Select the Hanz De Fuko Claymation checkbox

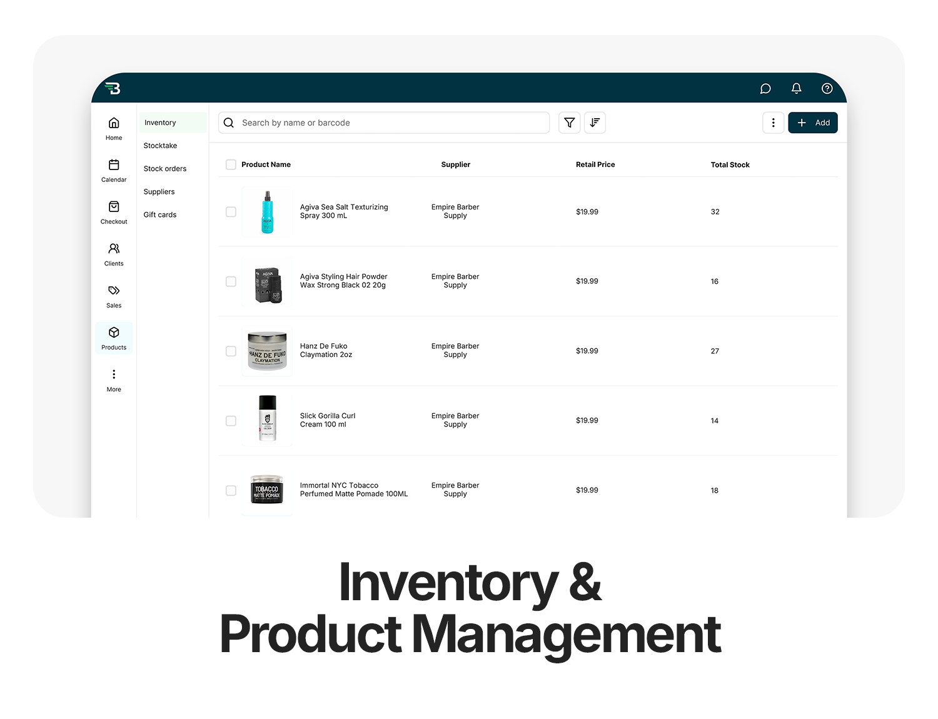click(x=231, y=351)
